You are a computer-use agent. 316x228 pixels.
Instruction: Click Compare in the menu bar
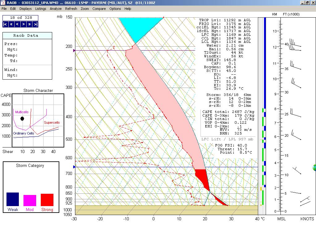click(x=99, y=9)
